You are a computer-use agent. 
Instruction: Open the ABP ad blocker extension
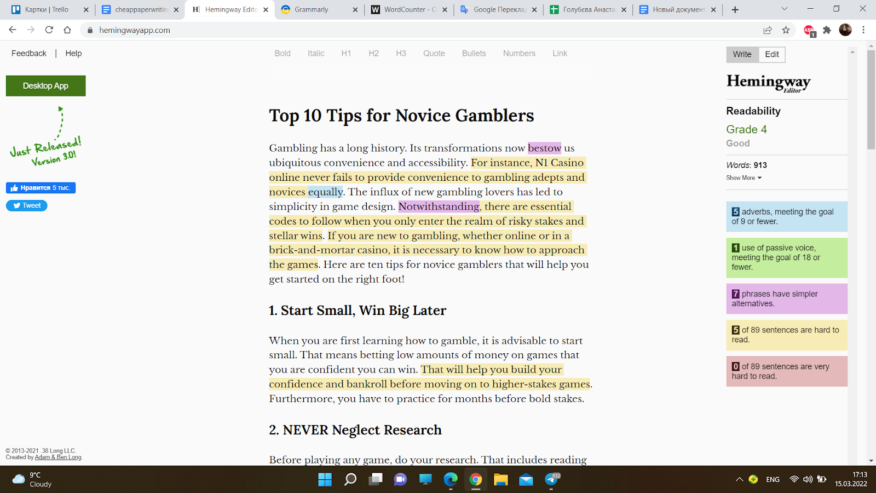coord(809,30)
